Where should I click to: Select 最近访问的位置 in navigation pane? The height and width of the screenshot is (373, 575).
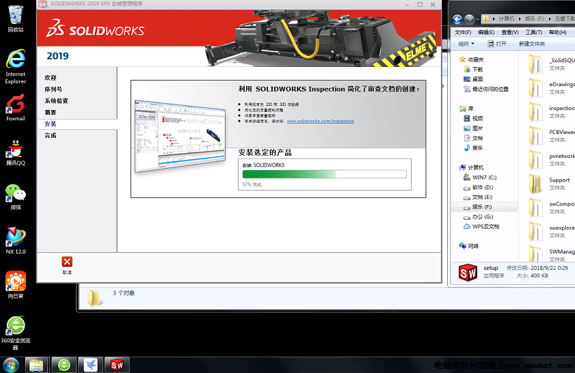[x=486, y=89]
